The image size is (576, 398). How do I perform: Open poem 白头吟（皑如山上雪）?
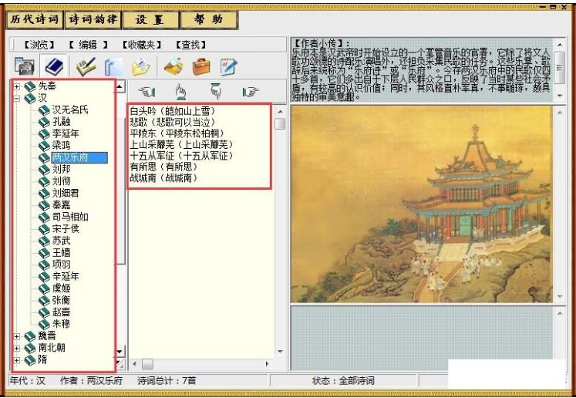tap(173, 111)
